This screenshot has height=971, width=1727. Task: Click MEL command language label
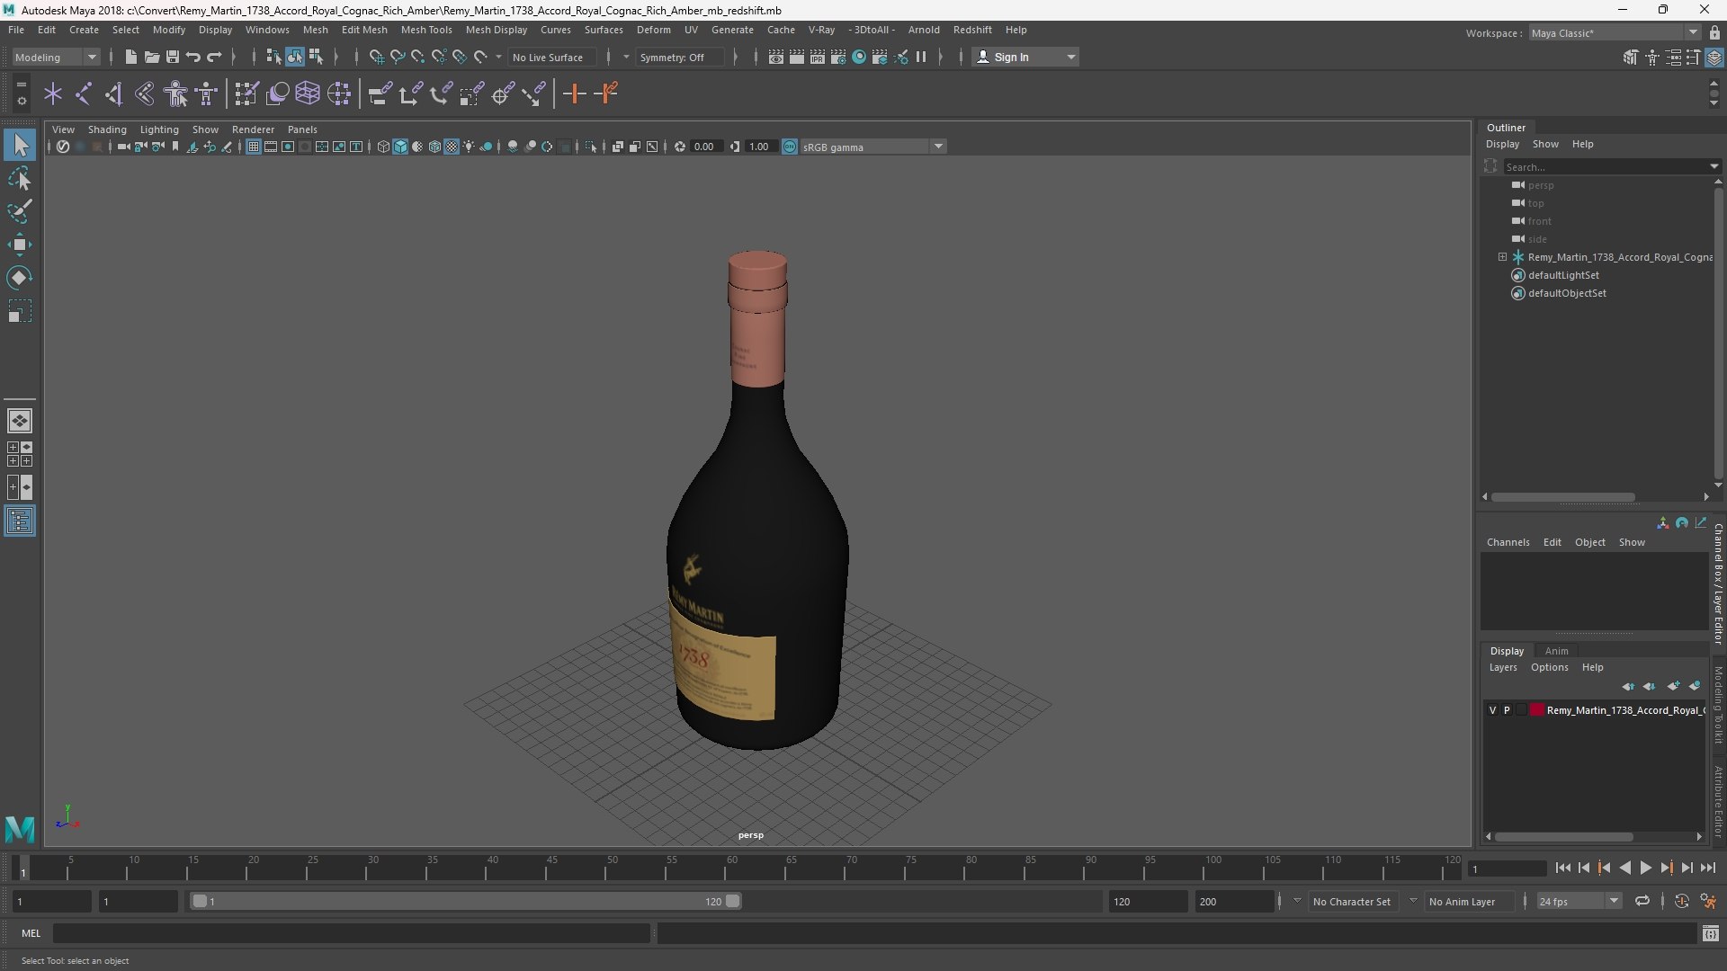click(x=31, y=933)
